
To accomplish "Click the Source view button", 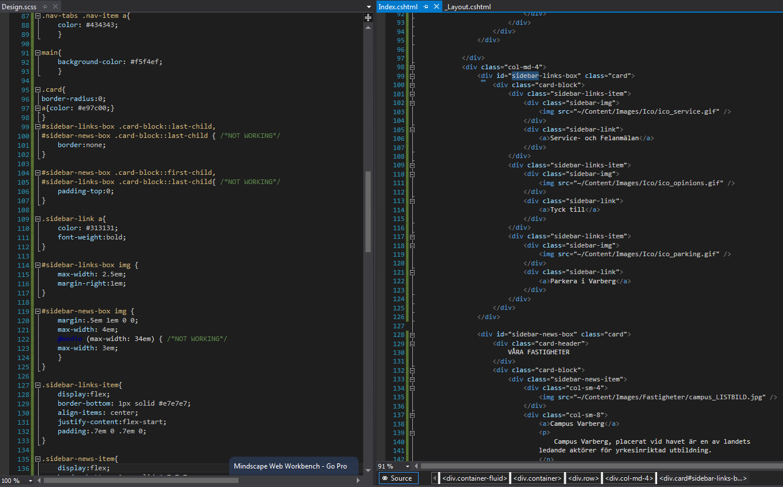I will click(397, 478).
